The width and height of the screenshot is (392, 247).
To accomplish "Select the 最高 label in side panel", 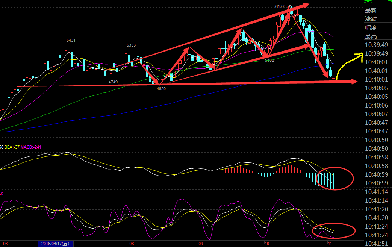I will click(371, 36).
